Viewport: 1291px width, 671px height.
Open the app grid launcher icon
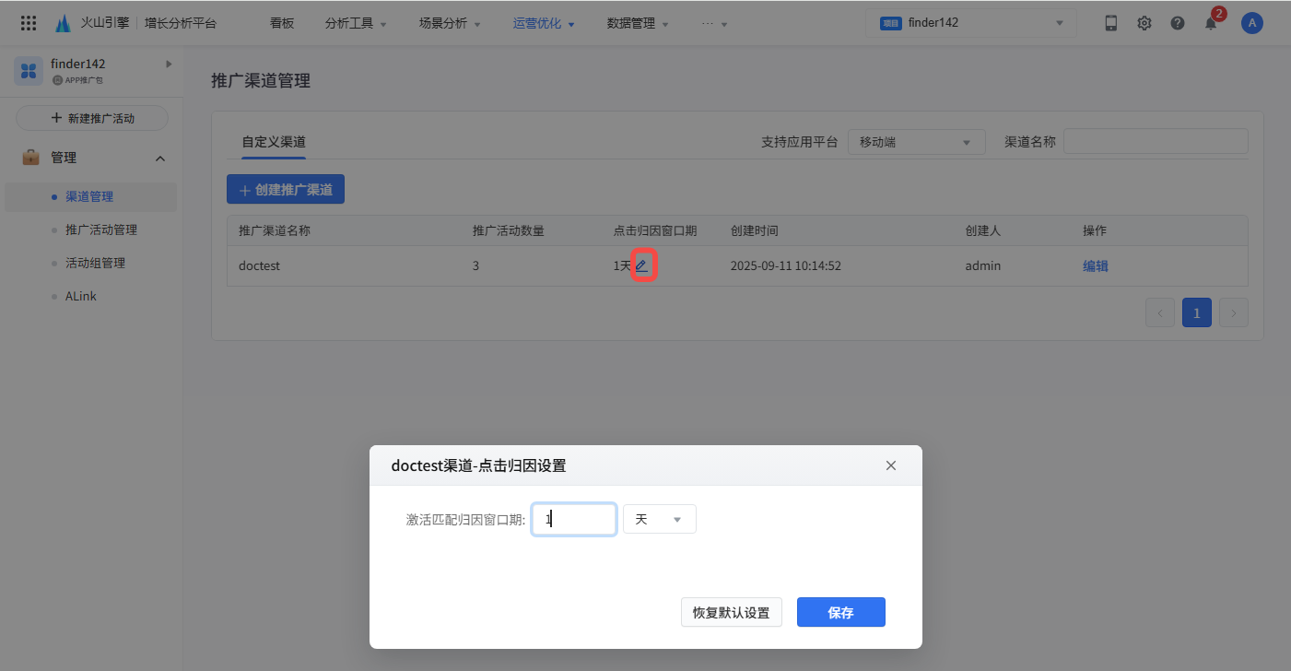coord(29,23)
